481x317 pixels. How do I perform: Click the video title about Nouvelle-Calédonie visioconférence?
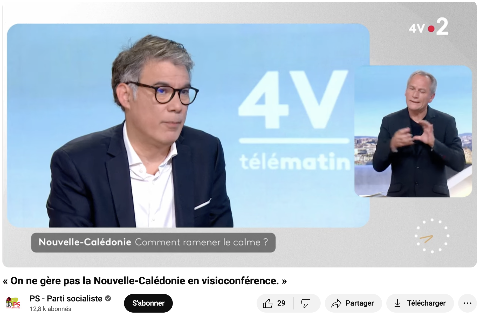pos(145,281)
